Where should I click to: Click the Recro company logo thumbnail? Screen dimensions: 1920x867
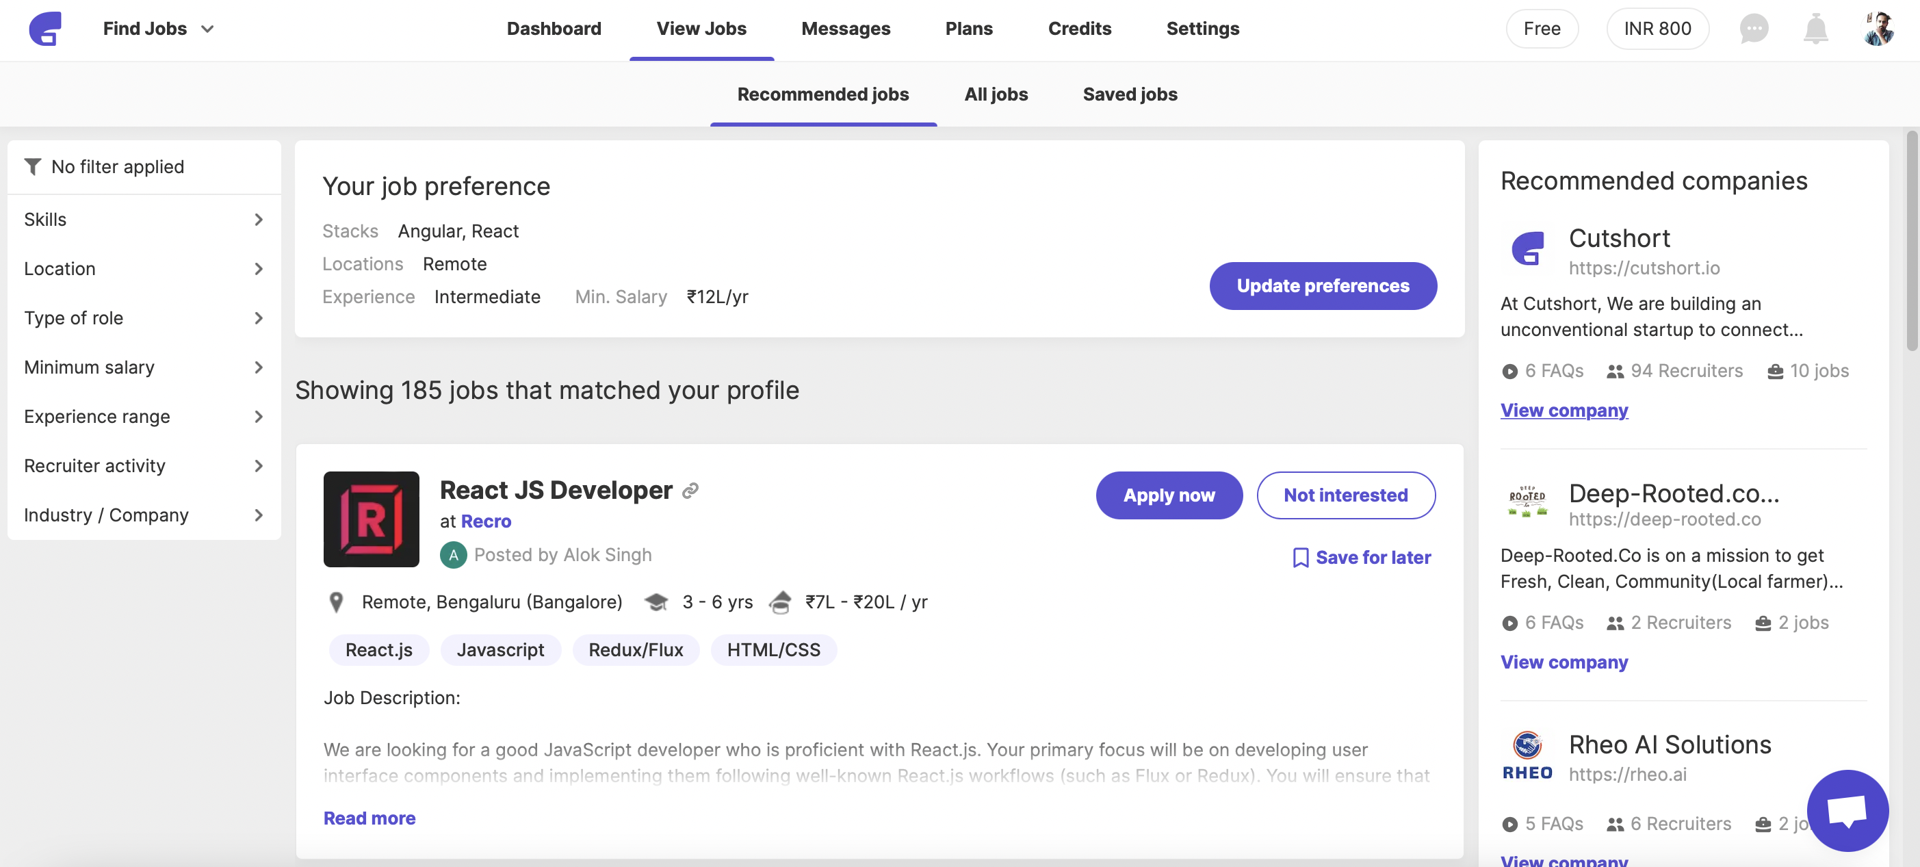pos(371,519)
